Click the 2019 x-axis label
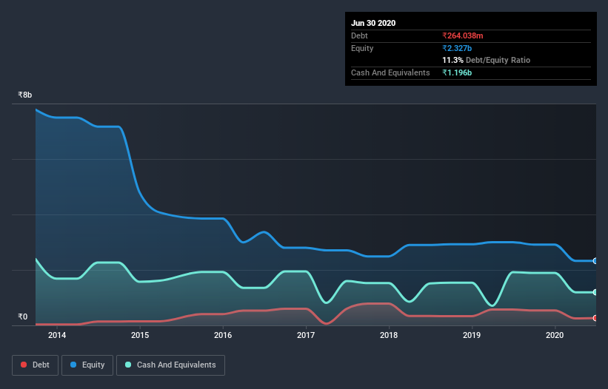The width and height of the screenshot is (608, 389). (x=472, y=335)
